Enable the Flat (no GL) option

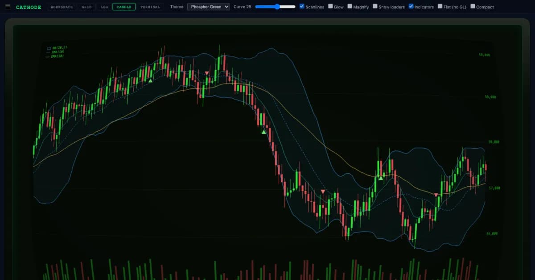(440, 6)
